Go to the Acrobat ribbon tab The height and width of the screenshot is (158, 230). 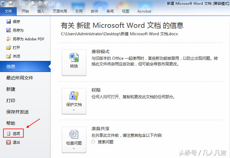144,11
